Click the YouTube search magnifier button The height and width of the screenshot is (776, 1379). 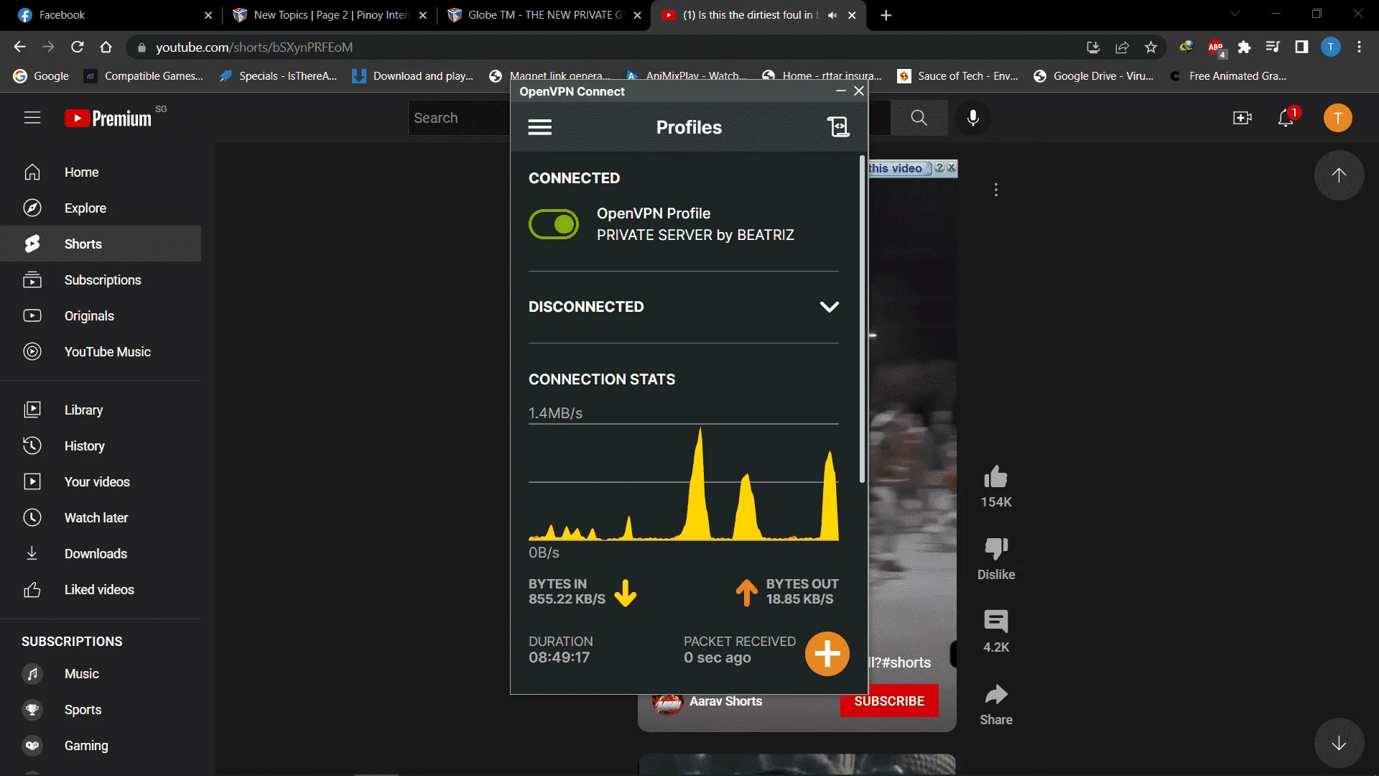(x=919, y=118)
